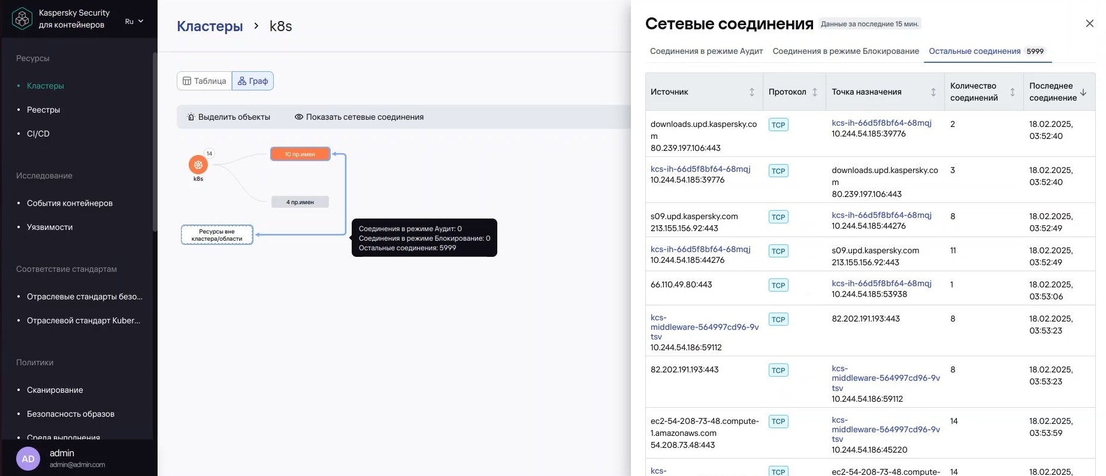Viewport: 1106px width, 476px height.
Task: Click Данные за последние 15 мин. label
Action: 869,24
